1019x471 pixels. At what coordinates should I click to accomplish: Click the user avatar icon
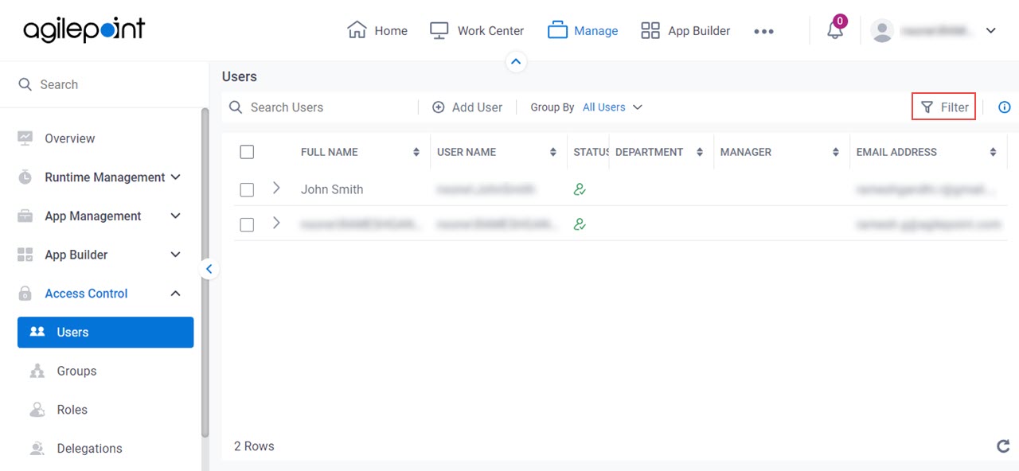click(x=882, y=30)
